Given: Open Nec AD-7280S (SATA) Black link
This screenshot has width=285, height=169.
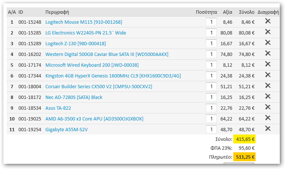Looking at the screenshot, I should (x=74, y=97).
